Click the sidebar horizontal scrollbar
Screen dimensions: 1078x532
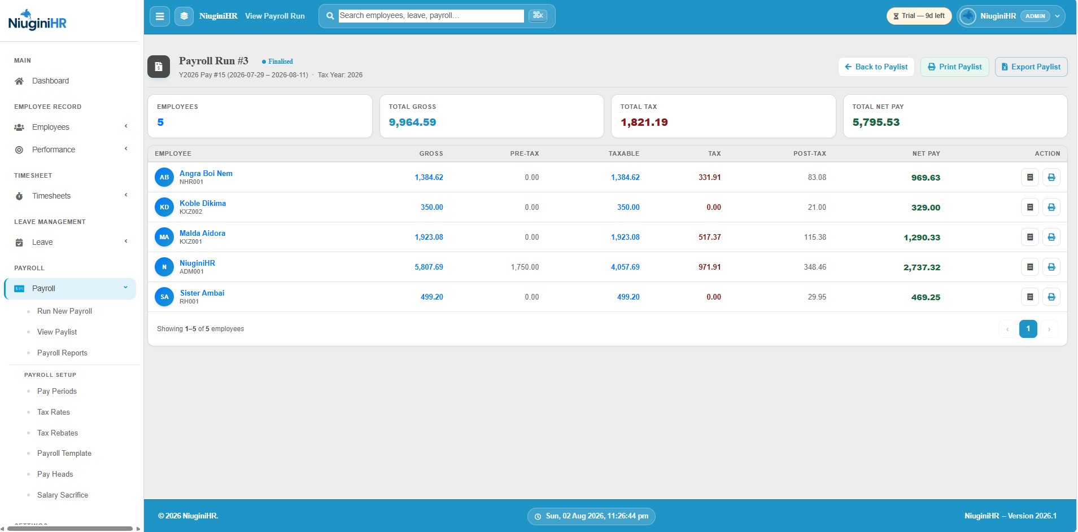click(70, 529)
